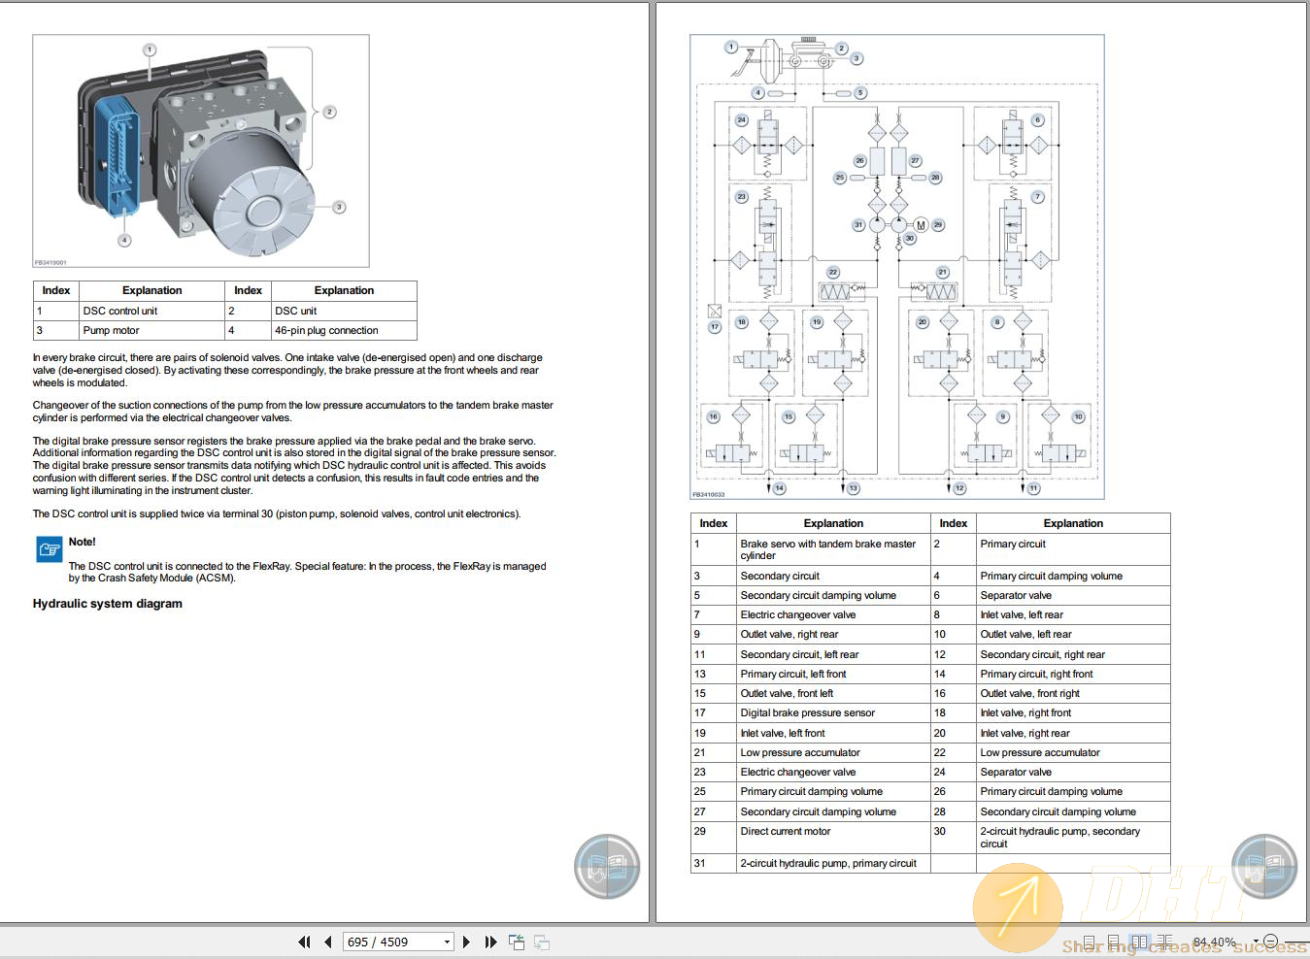
Task: Click the Note hand icon
Action: pyautogui.click(x=49, y=549)
